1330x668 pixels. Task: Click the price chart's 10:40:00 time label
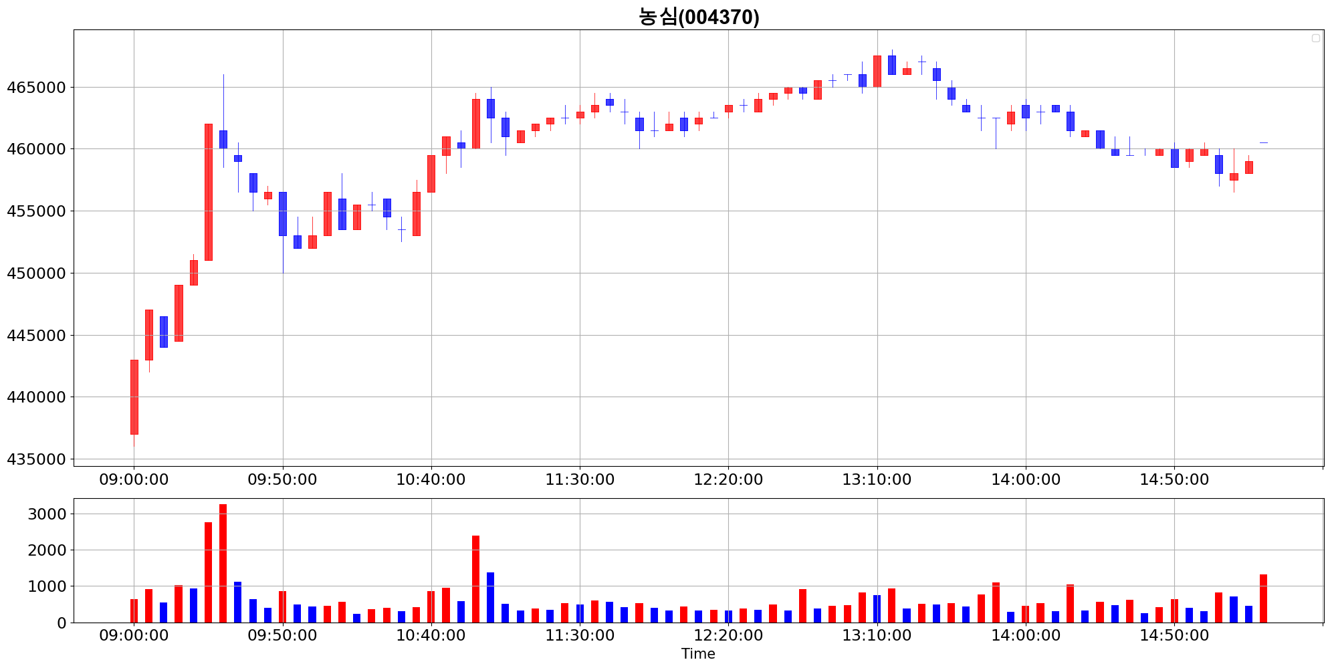click(x=431, y=479)
